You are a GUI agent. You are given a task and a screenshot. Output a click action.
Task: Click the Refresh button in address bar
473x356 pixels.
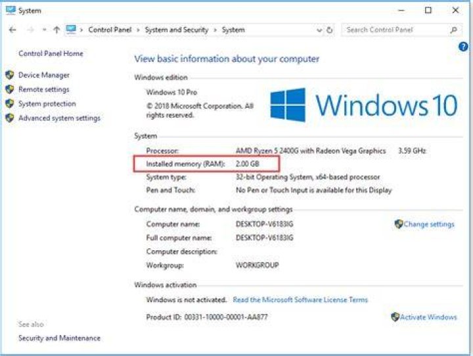pyautogui.click(x=329, y=30)
